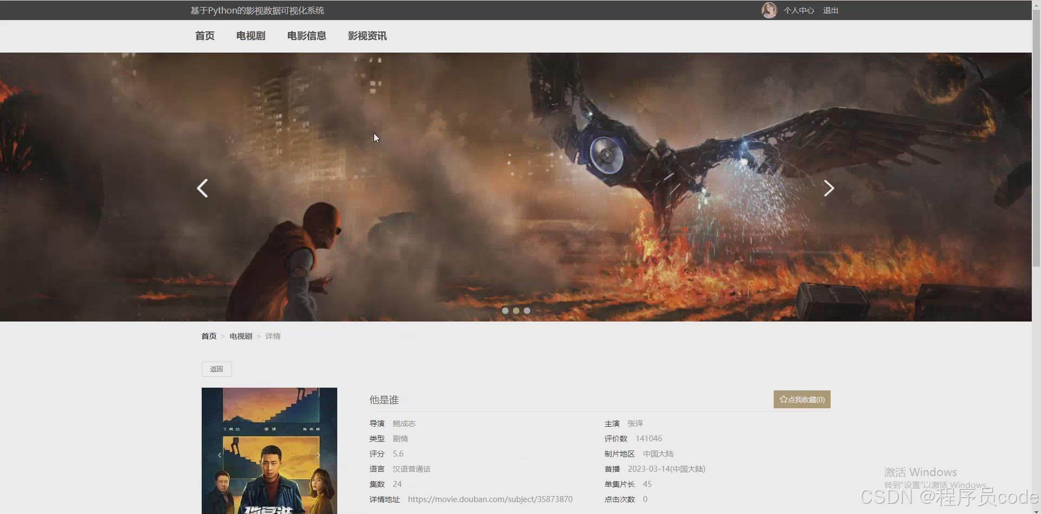Click the 他是谁 poster thumbnail
This screenshot has width=1041, height=514.
point(269,451)
